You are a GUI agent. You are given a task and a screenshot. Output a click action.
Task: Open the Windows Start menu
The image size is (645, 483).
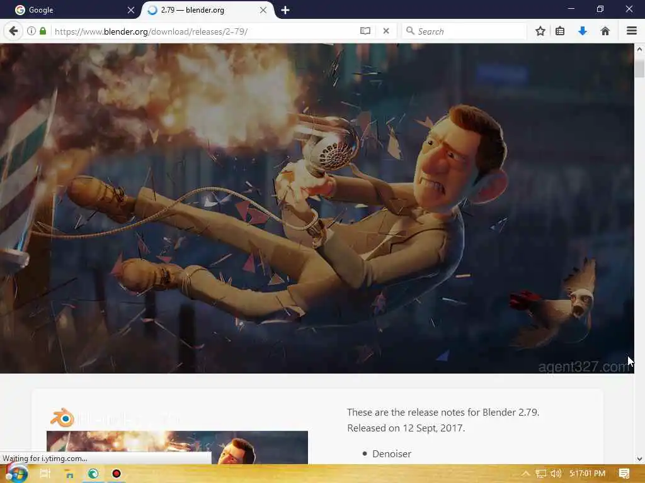16,474
